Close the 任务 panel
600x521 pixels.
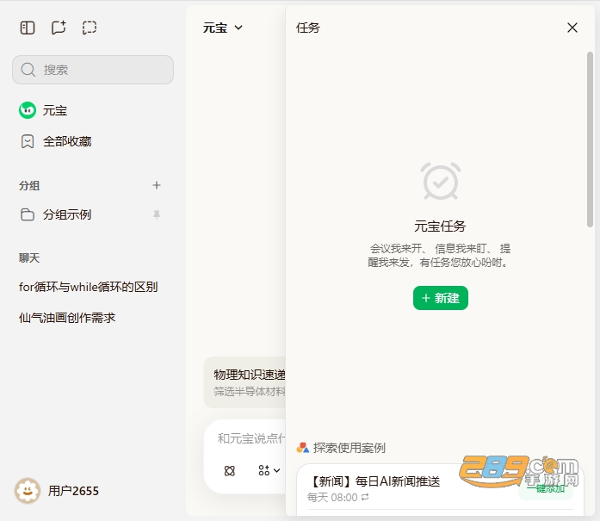572,28
